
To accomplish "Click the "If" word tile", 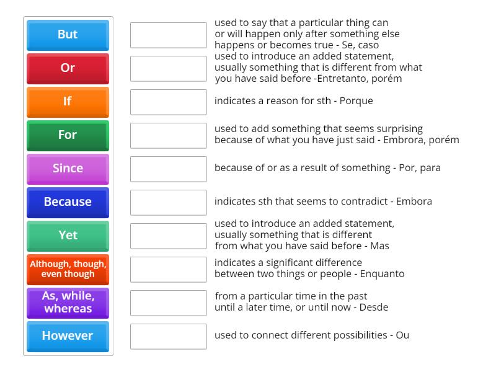I will pos(68,102).
